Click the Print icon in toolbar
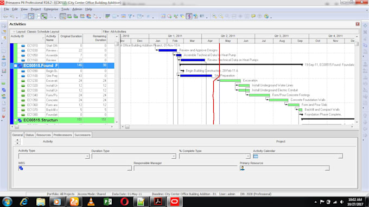369x207 pixels. (x=5, y=16)
